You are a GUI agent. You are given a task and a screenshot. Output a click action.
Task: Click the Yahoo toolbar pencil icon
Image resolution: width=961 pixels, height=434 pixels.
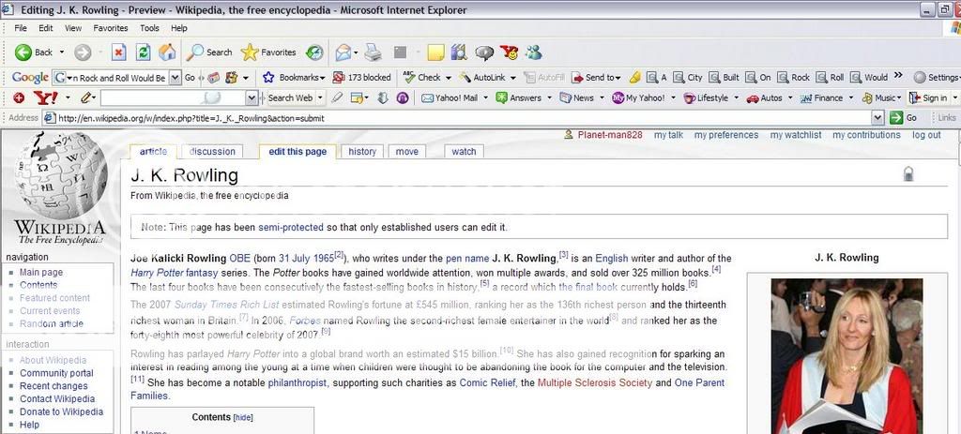click(86, 97)
